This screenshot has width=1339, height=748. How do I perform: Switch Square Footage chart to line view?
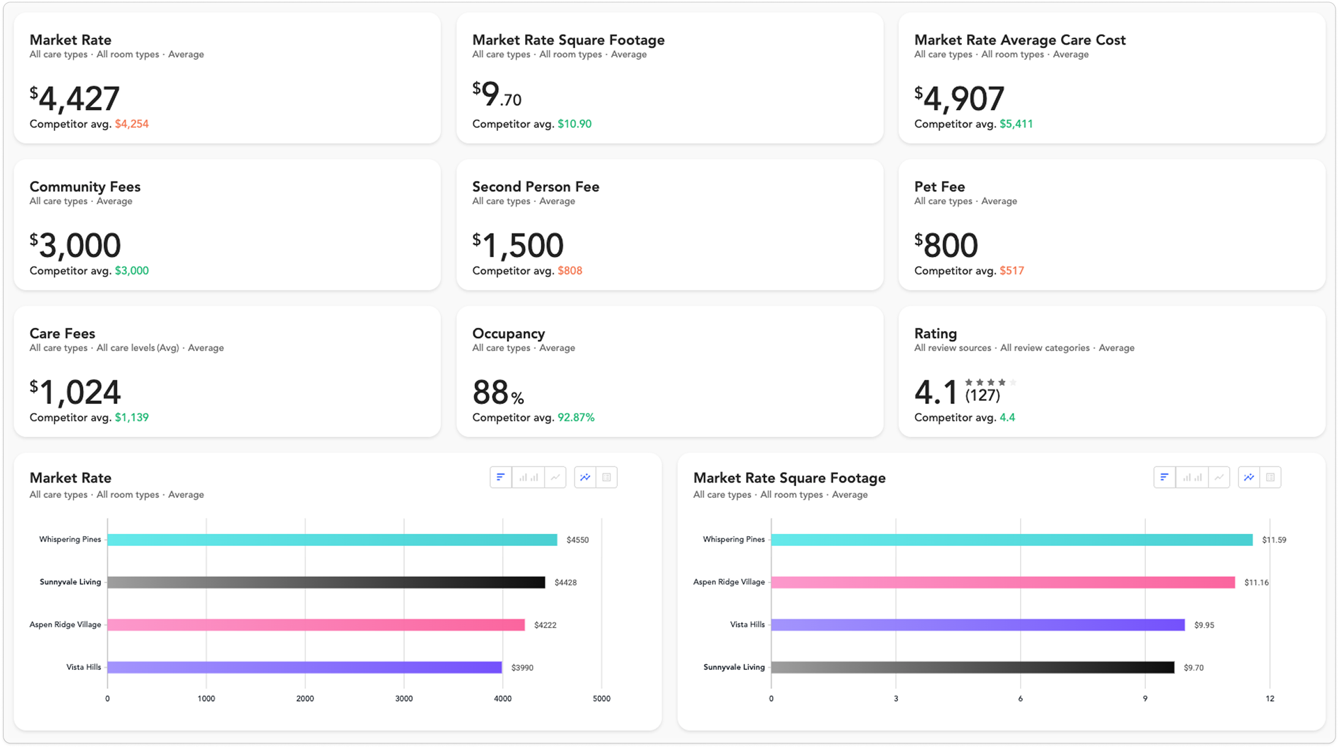click(x=1219, y=477)
